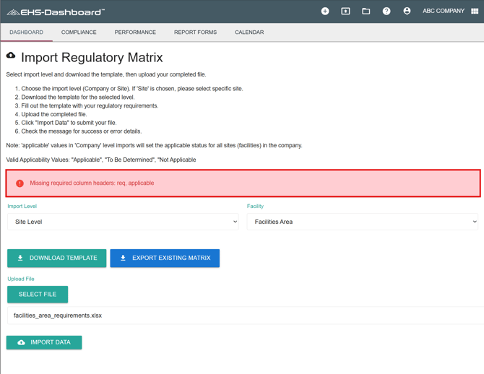Click the red error alert icon
The width and height of the screenshot is (484, 374).
pyautogui.click(x=20, y=183)
